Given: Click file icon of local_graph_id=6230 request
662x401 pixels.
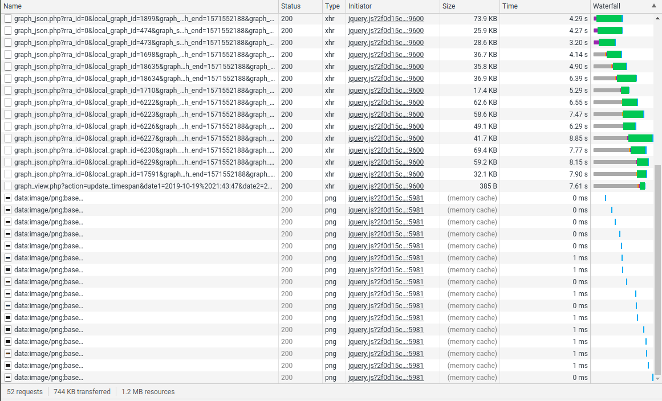Looking at the screenshot, I should click(7, 150).
